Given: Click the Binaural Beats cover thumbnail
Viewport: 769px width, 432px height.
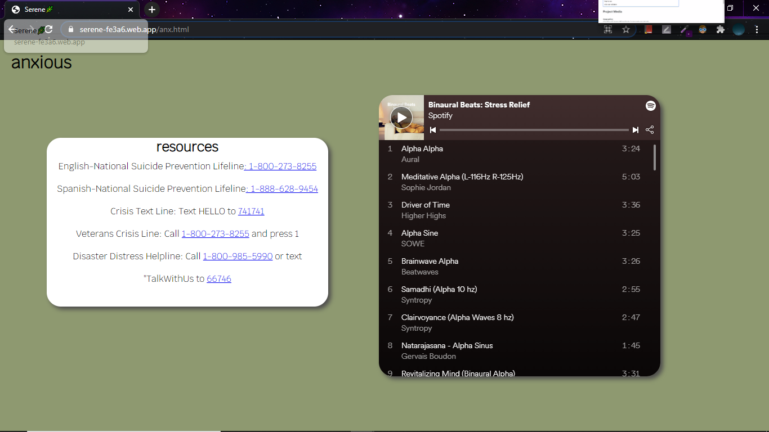Looking at the screenshot, I should pyautogui.click(x=401, y=118).
